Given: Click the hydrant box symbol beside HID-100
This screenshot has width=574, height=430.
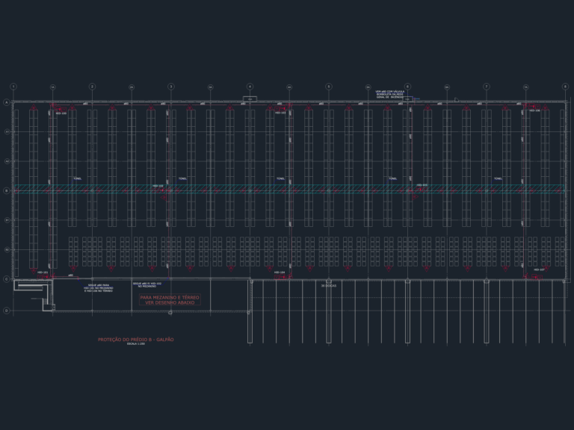Looking at the screenshot, I should pyautogui.click(x=59, y=108).
